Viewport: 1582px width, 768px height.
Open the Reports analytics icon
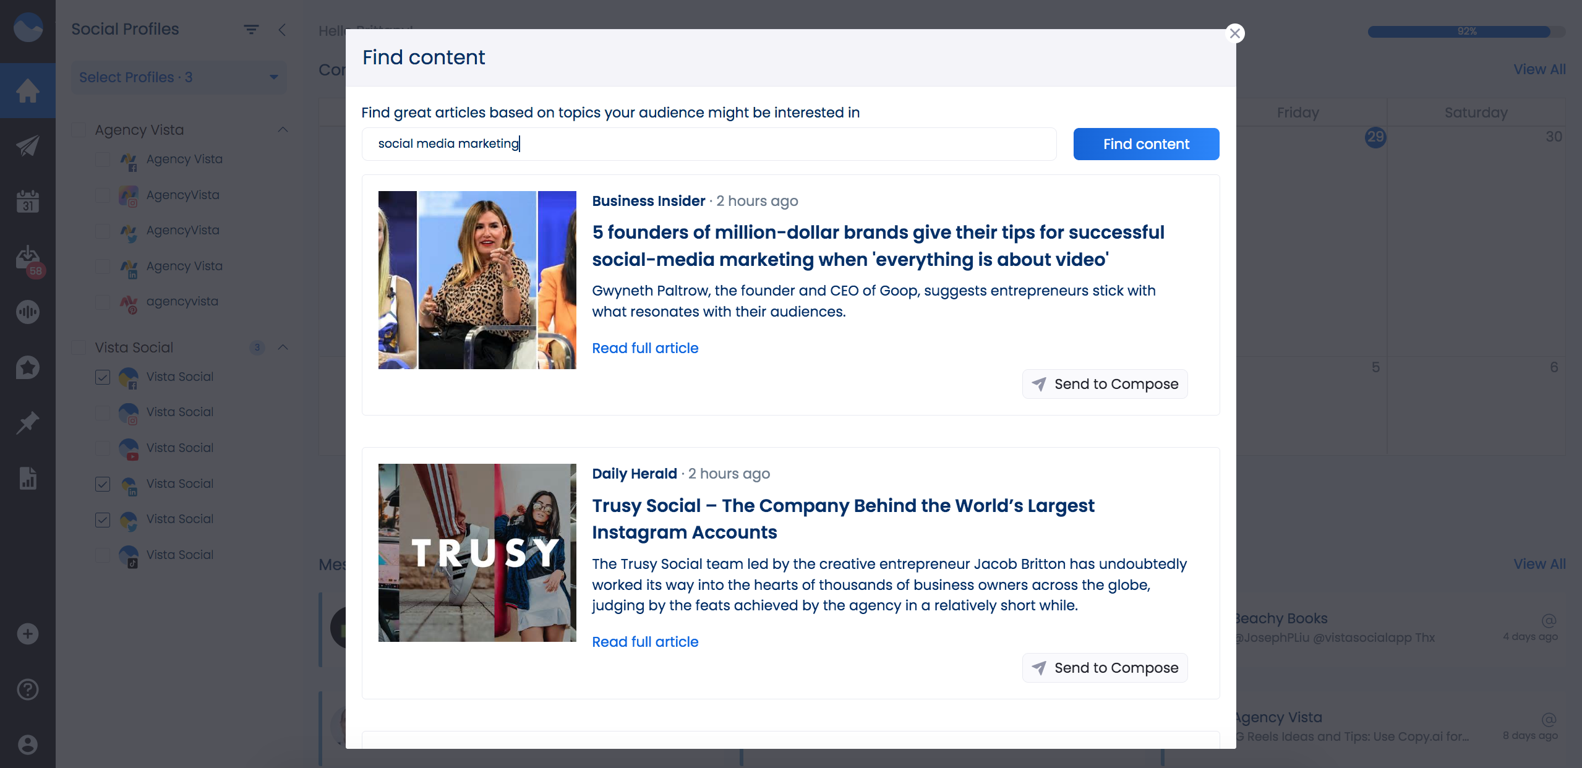[x=28, y=478]
